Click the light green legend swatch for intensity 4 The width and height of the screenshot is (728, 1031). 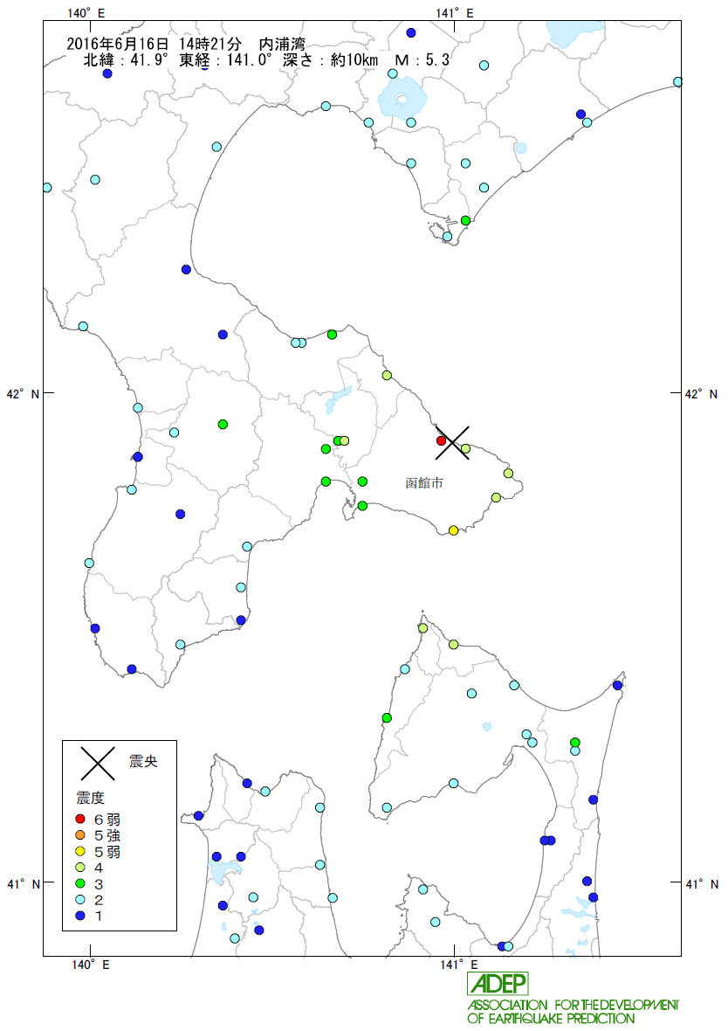tap(80, 868)
